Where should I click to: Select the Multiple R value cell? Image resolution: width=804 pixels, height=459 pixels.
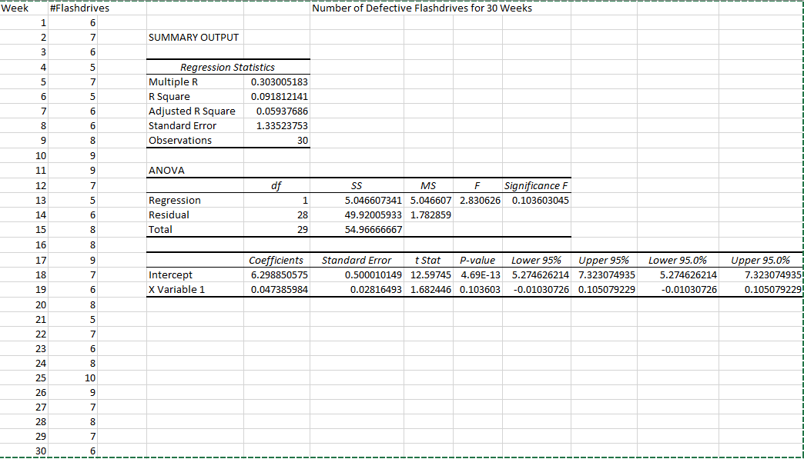278,81
